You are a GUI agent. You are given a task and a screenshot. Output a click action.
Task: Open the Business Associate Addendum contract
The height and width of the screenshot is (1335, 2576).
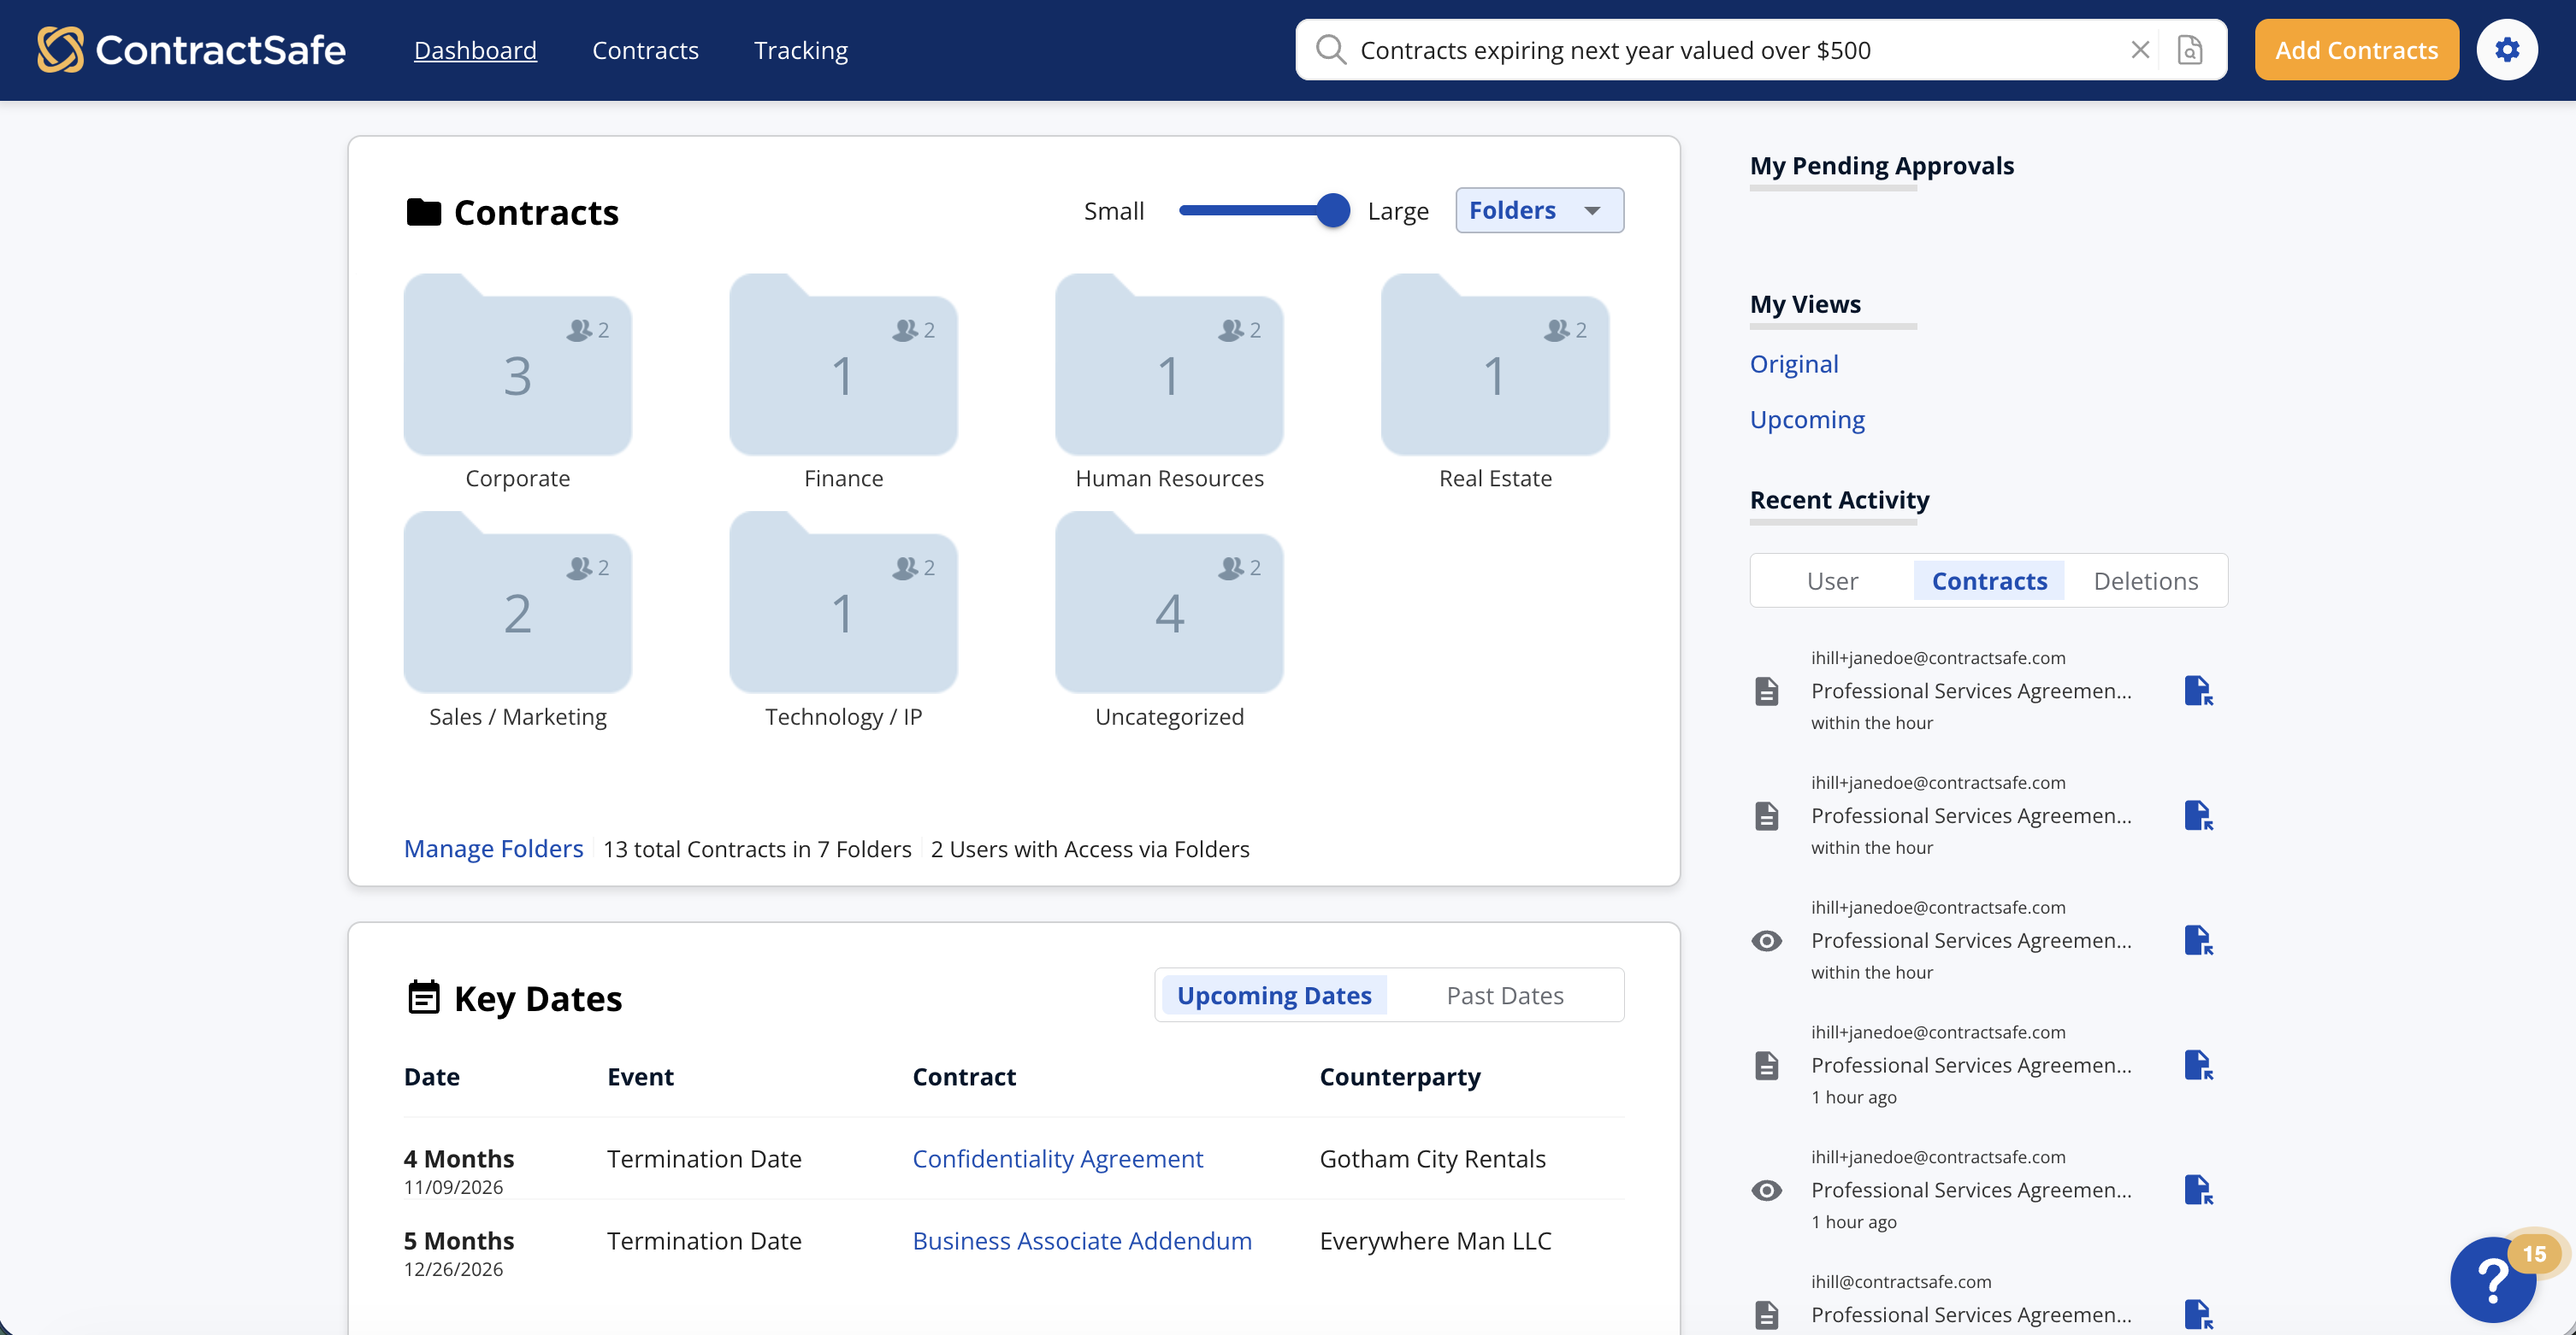1082,1240
